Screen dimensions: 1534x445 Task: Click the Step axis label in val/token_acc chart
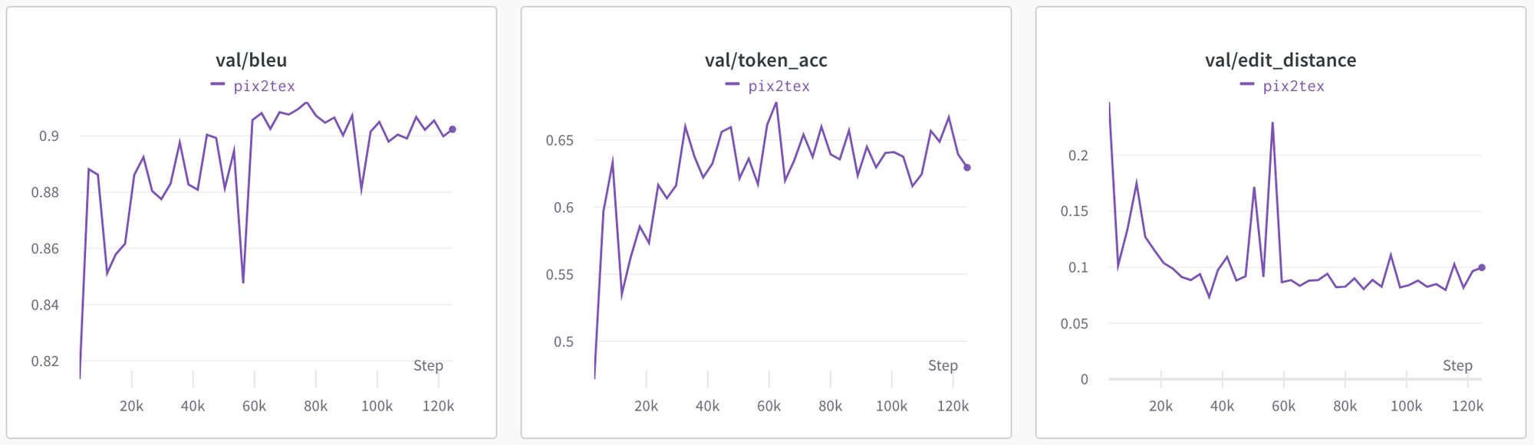pyautogui.click(x=943, y=365)
